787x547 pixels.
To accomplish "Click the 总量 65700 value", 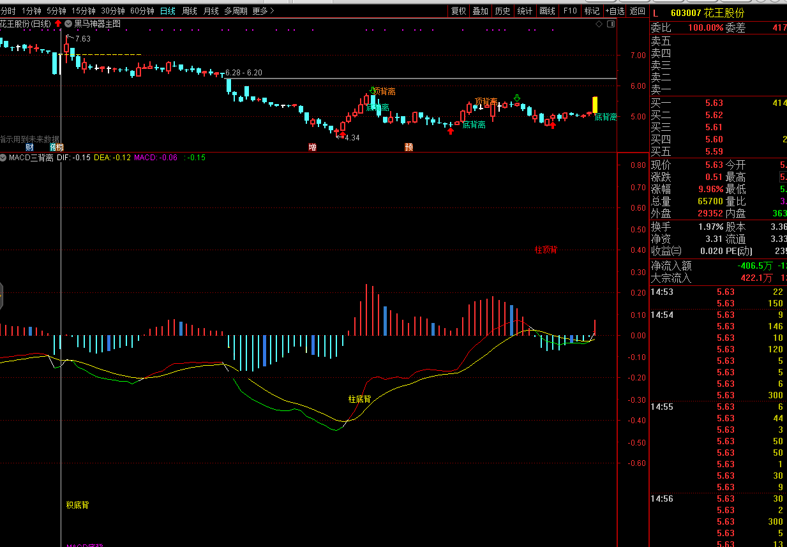I will tap(710, 202).
